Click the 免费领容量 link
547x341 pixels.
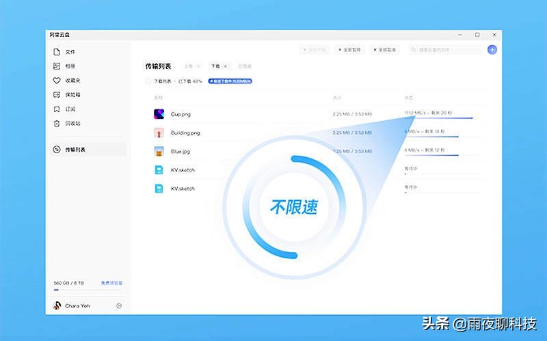[111, 283]
